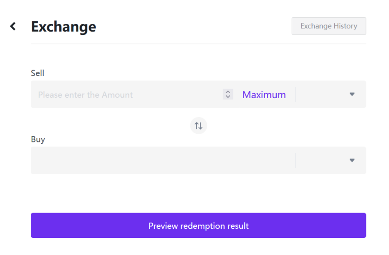389x255 pixels.
Task: Click the Sell label
Action: (38, 72)
